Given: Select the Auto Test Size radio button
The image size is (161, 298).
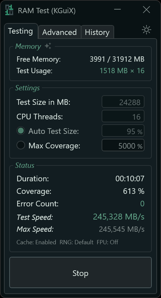Looking at the screenshot, I should coord(21,131).
